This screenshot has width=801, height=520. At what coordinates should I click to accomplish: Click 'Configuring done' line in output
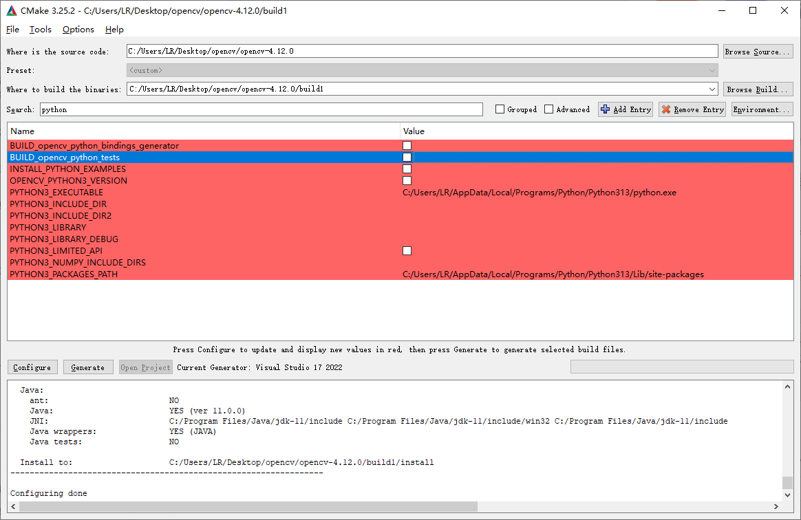tap(49, 493)
